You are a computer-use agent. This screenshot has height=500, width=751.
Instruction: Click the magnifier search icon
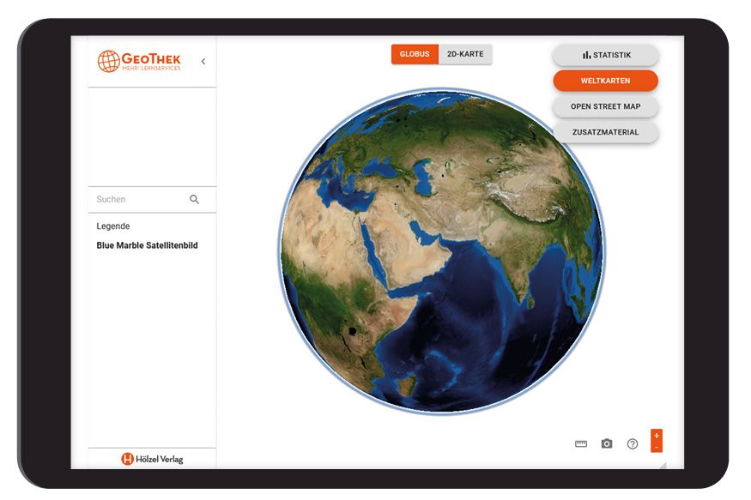point(194,199)
